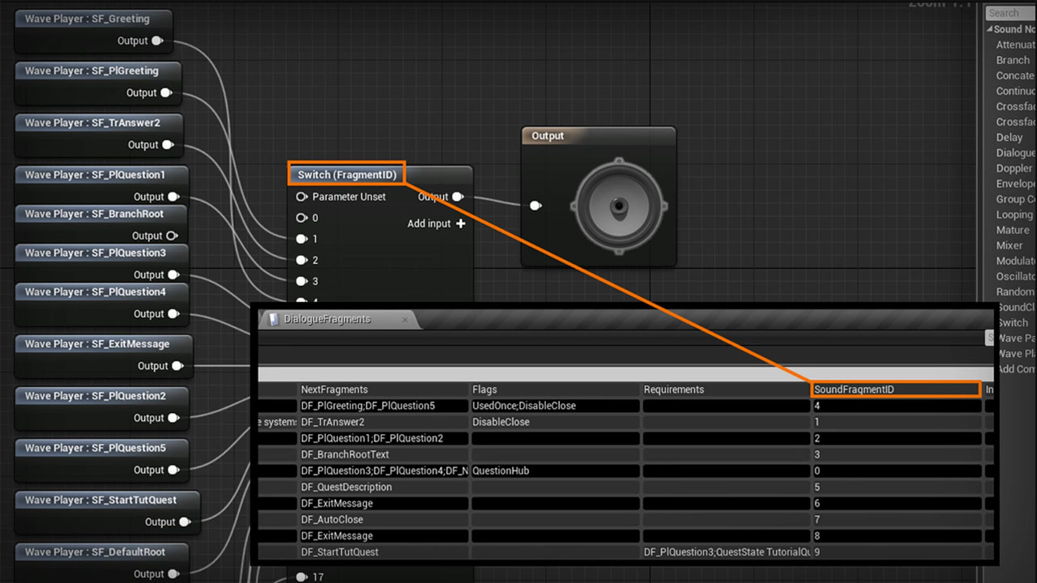Select the UsedOnce;DisableClose flags cell
This screenshot has height=583, width=1037.
[555, 406]
